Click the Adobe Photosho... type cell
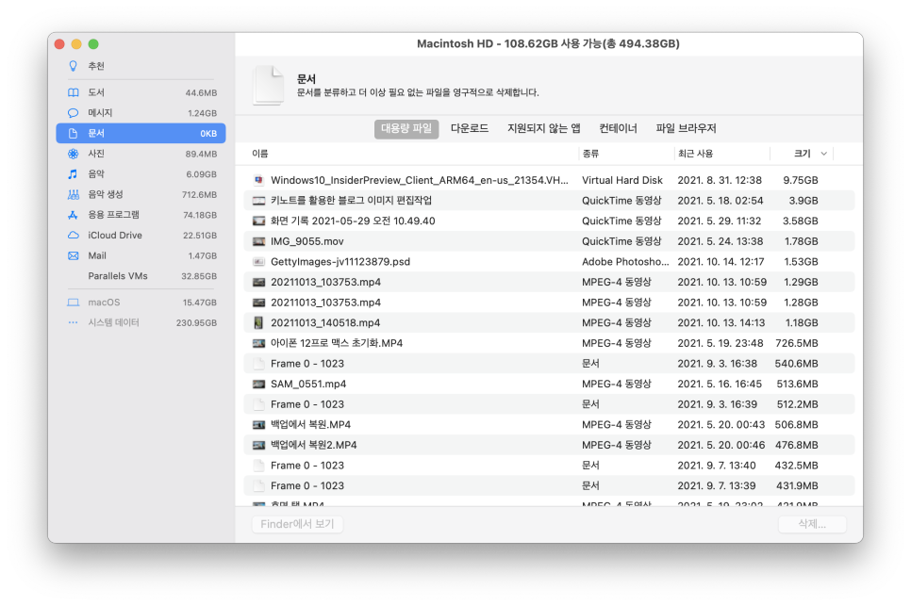This screenshot has height=606, width=911. [x=626, y=262]
